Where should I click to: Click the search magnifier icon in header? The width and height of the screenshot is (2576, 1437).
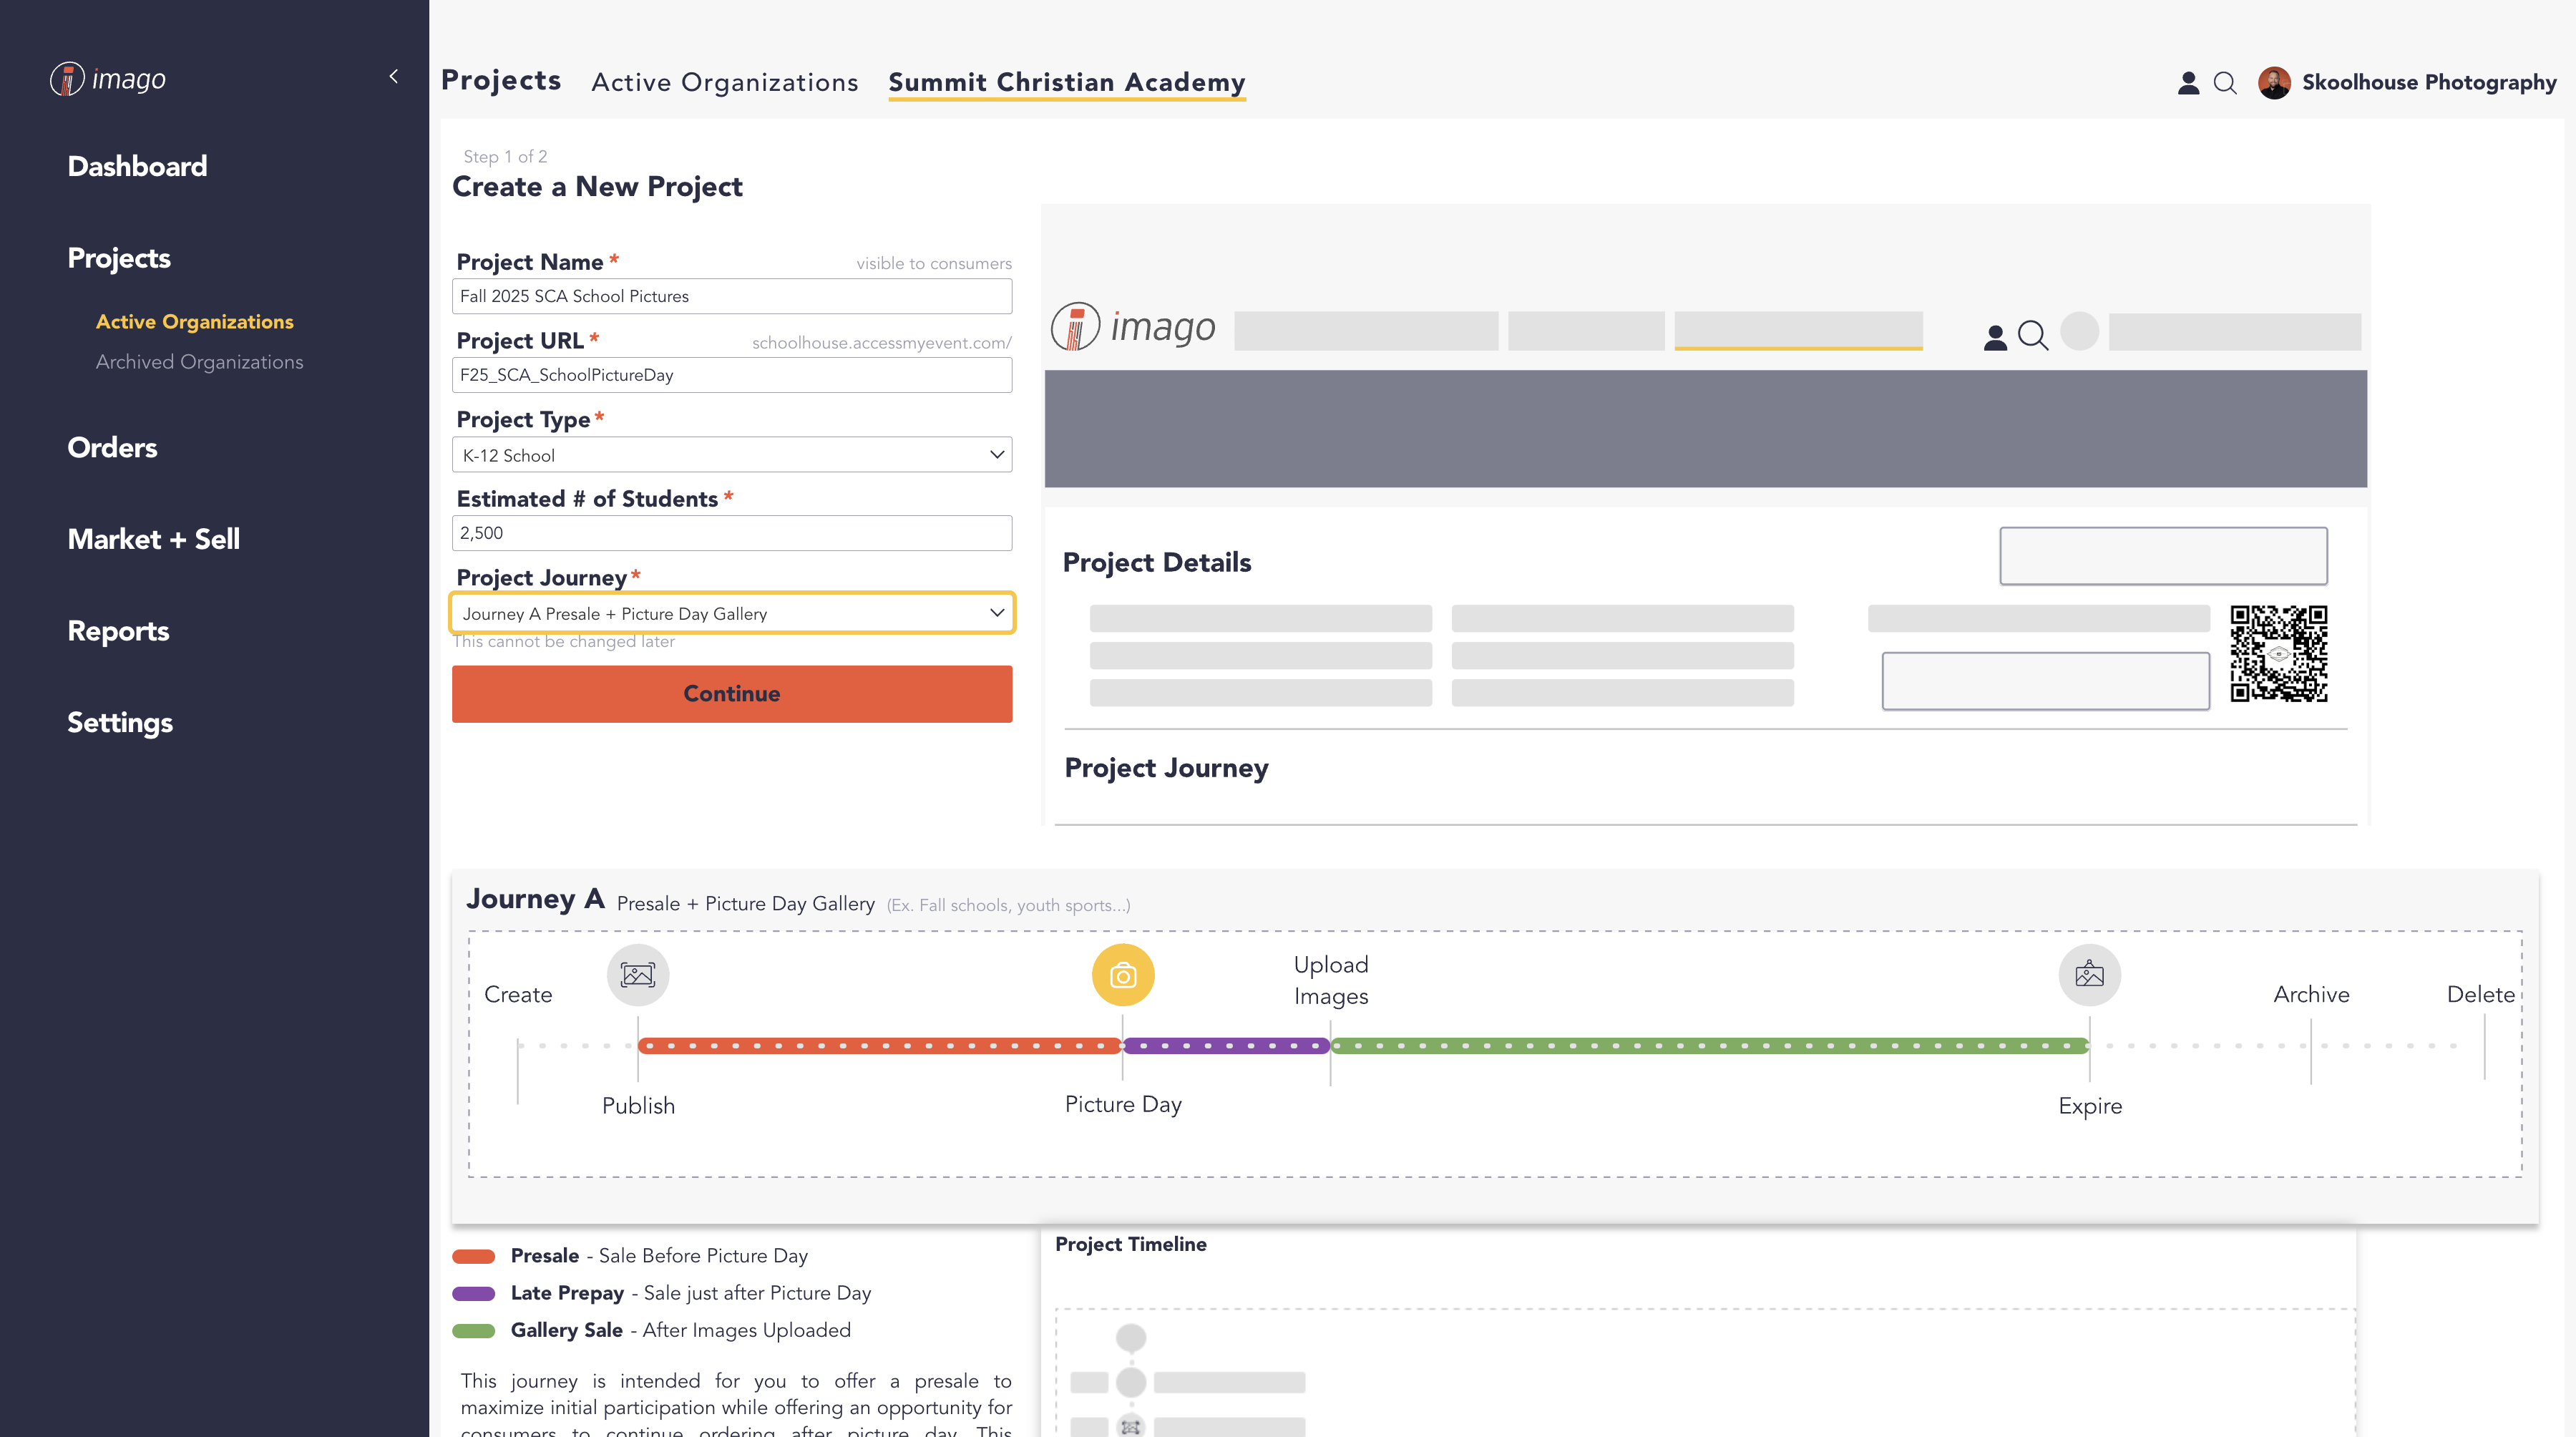click(x=2225, y=83)
